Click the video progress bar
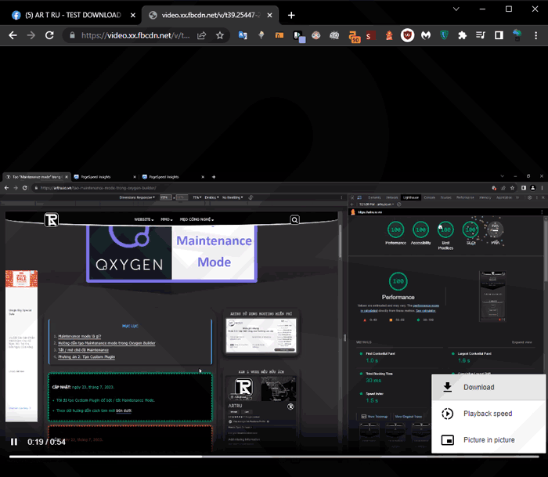 274,457
